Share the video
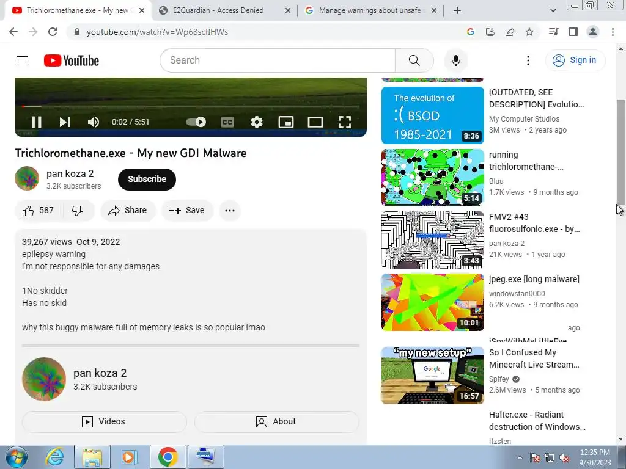Image resolution: width=626 pixels, height=469 pixels. (128, 211)
